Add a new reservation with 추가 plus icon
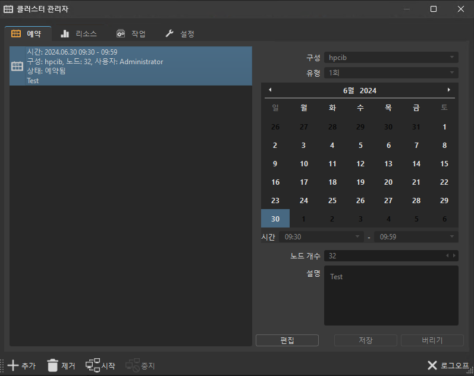This screenshot has width=474, height=376. coord(13,365)
